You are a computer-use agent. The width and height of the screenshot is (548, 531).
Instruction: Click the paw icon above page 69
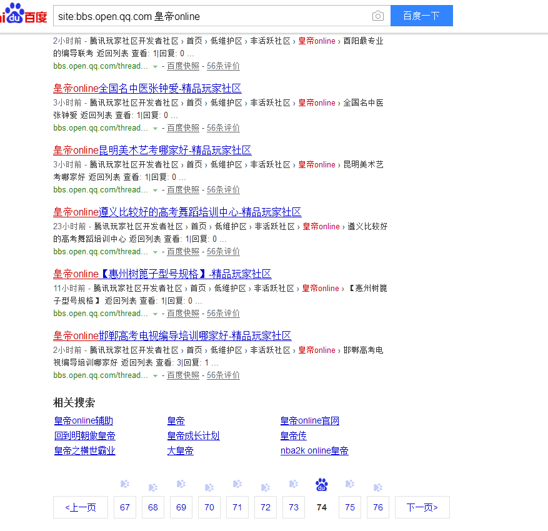point(181,484)
